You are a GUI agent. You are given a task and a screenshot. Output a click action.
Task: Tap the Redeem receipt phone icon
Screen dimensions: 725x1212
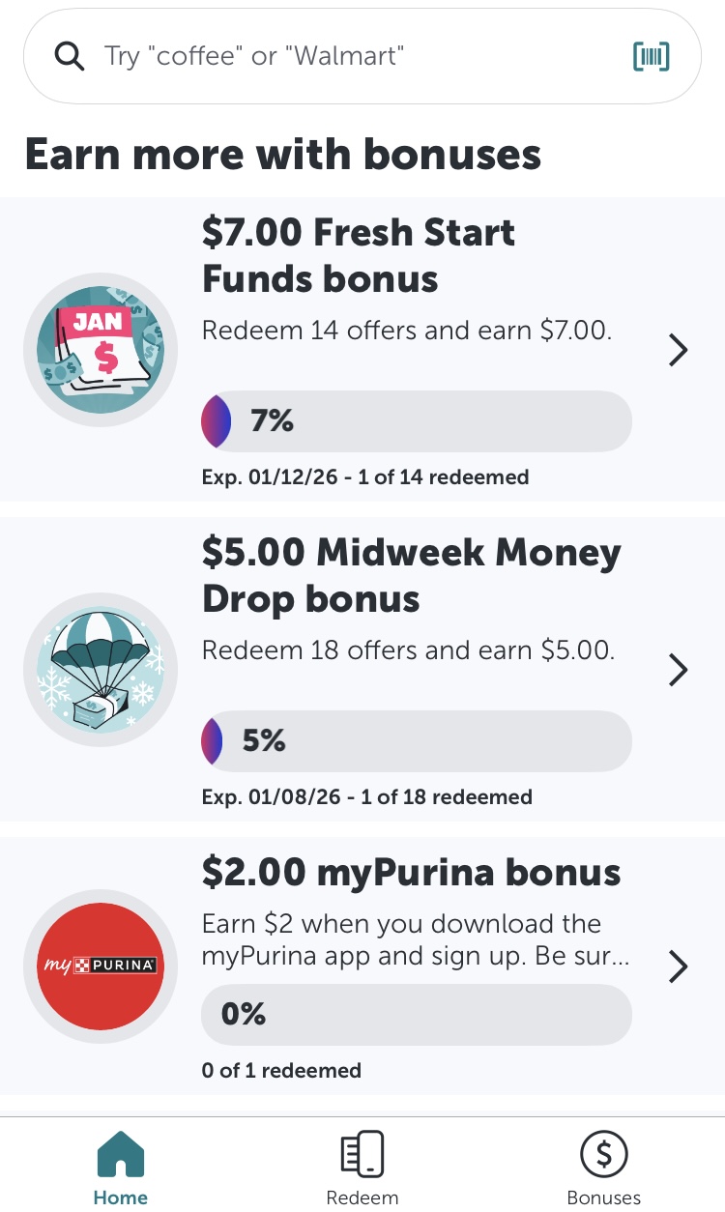pyautogui.click(x=362, y=1155)
